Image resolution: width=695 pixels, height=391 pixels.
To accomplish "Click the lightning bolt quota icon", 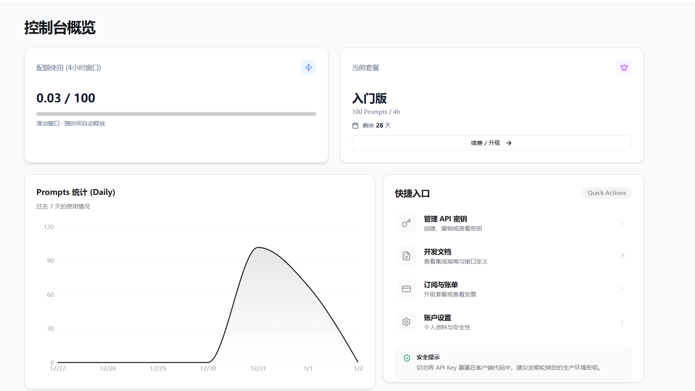I will pos(309,67).
